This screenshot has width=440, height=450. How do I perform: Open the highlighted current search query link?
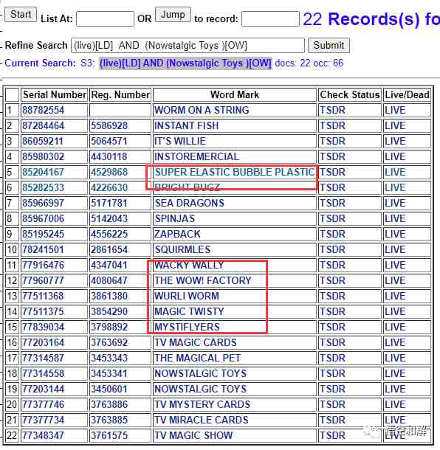(185, 63)
